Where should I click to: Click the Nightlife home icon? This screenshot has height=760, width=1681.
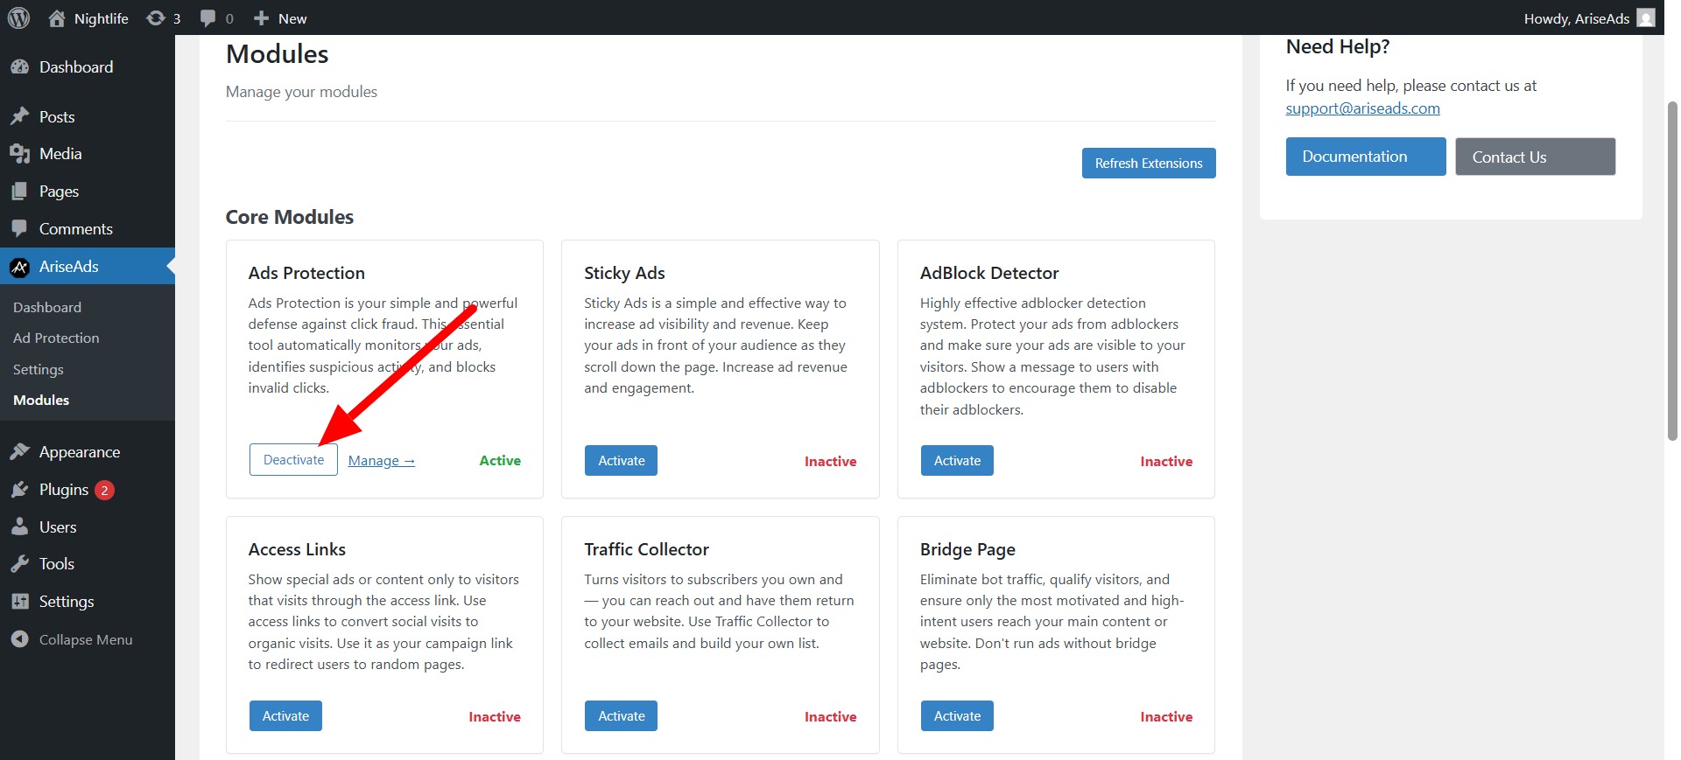(x=57, y=17)
